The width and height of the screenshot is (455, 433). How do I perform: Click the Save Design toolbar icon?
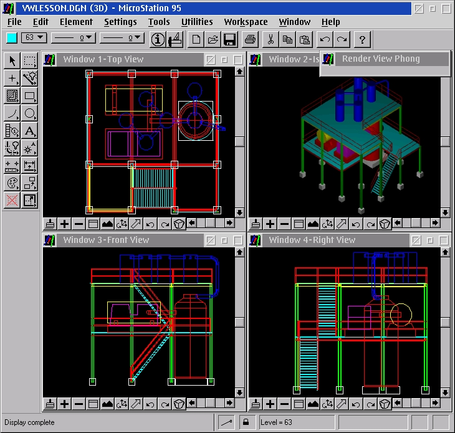click(x=229, y=40)
